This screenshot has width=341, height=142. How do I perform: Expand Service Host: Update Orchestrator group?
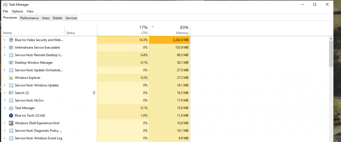point(4,70)
